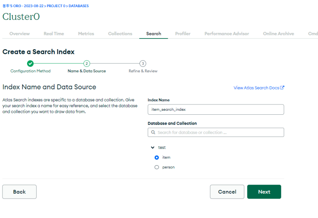Click the Cancel button
Viewport: 318px width, 218px height.
pyautogui.click(x=227, y=192)
